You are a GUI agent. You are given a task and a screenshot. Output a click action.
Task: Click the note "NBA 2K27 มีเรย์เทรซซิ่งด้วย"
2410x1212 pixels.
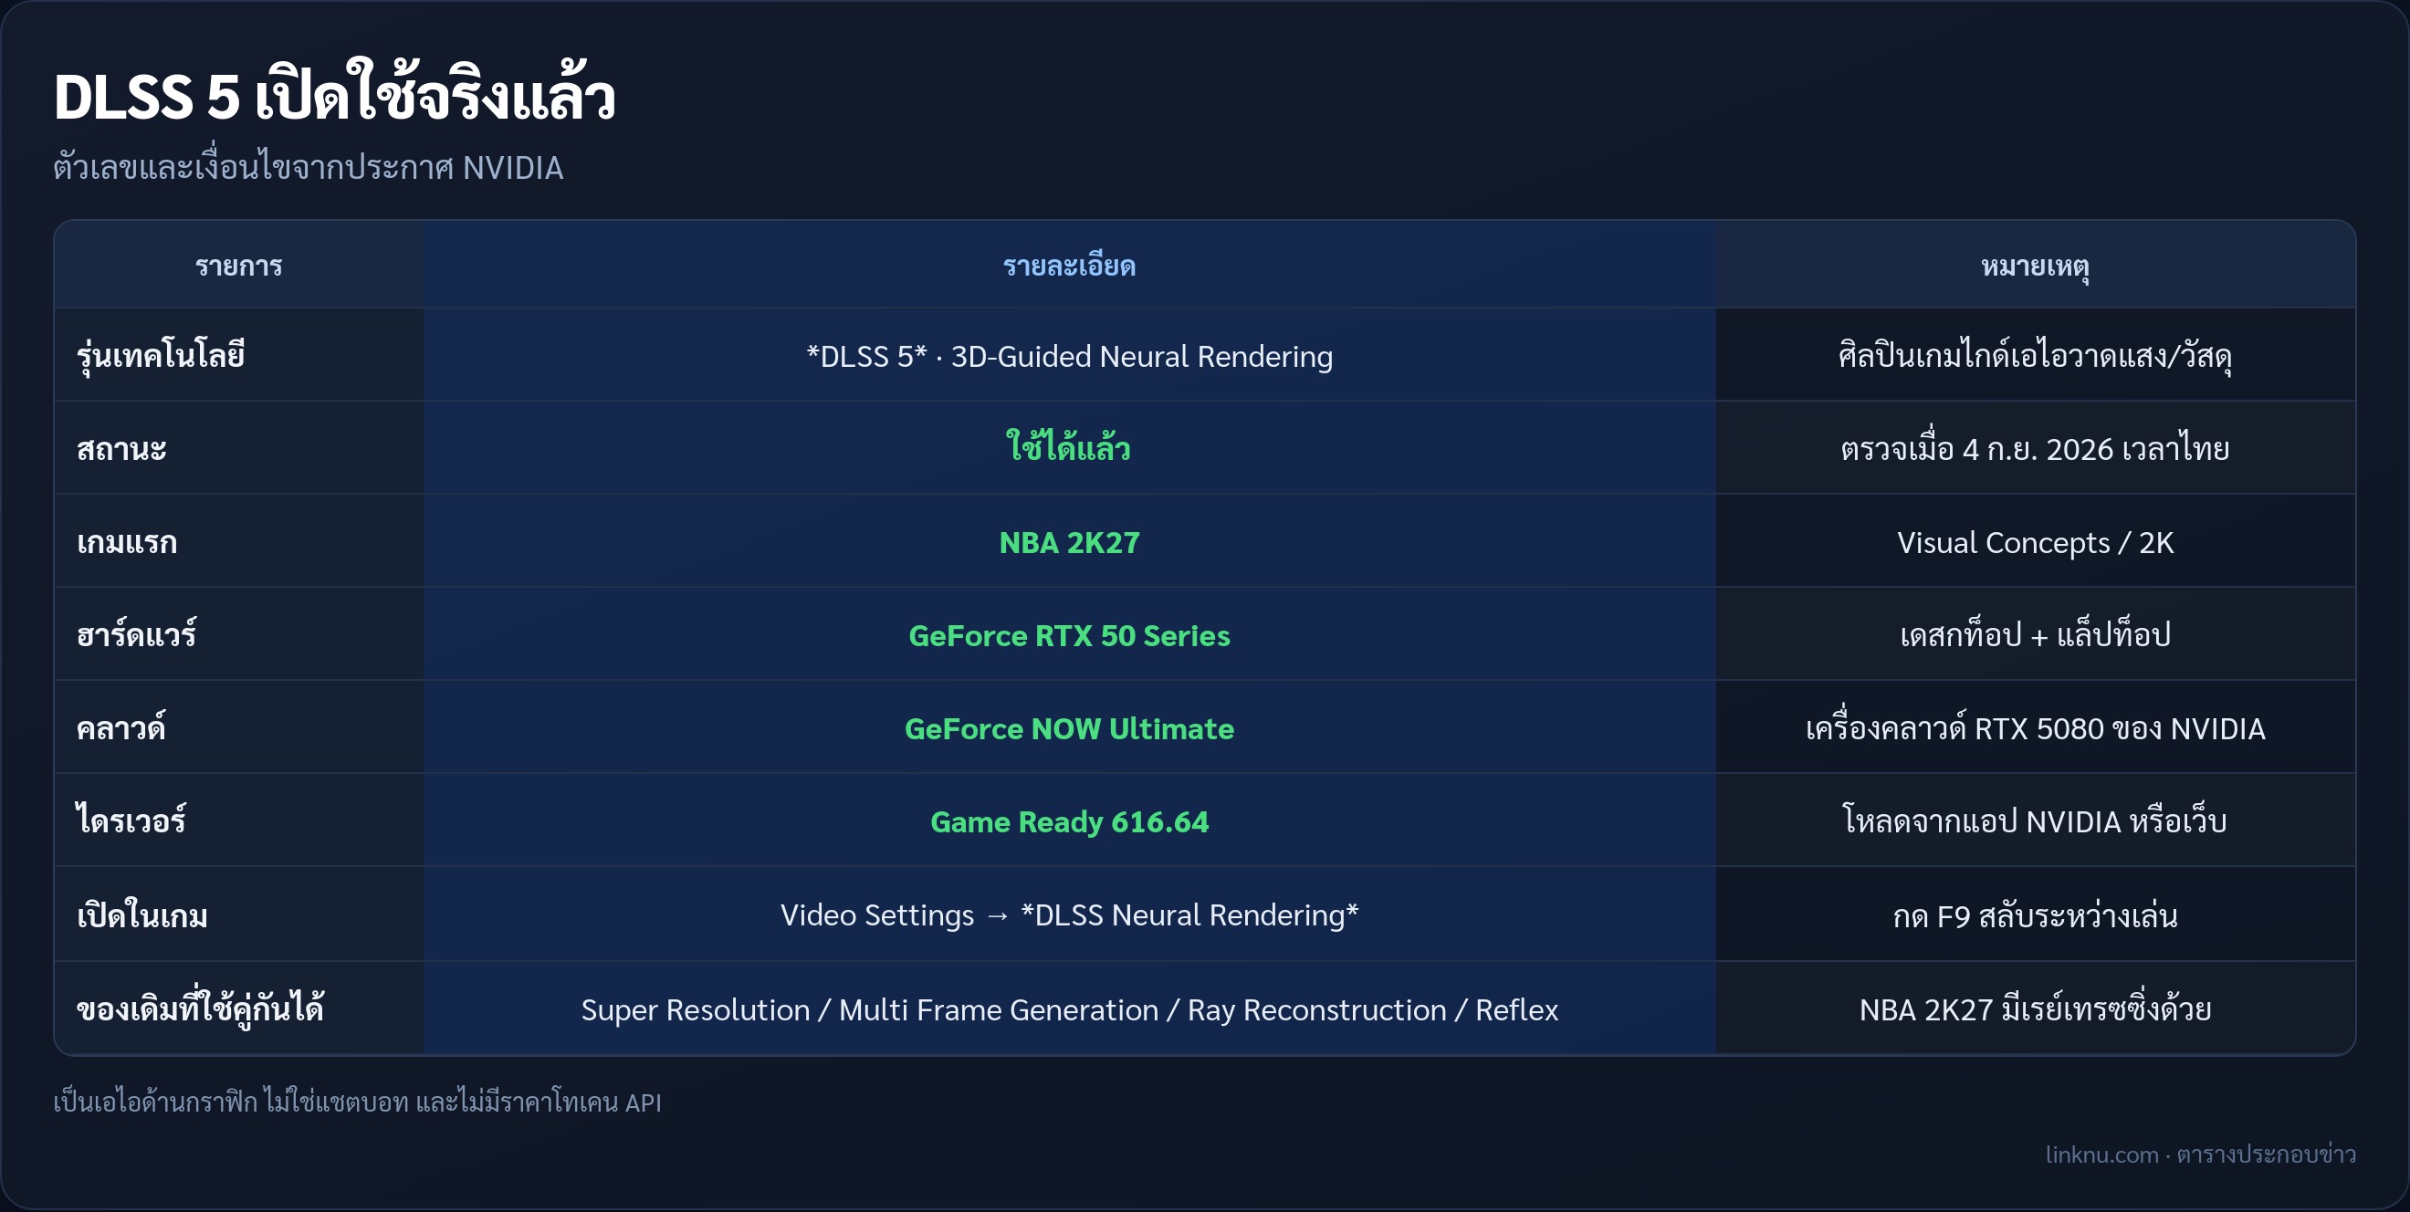[x=2035, y=1008]
